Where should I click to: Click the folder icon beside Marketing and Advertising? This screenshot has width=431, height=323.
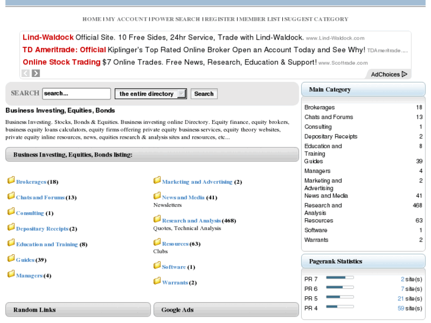(x=157, y=180)
